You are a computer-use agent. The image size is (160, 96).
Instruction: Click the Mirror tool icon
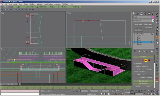point(157,65)
